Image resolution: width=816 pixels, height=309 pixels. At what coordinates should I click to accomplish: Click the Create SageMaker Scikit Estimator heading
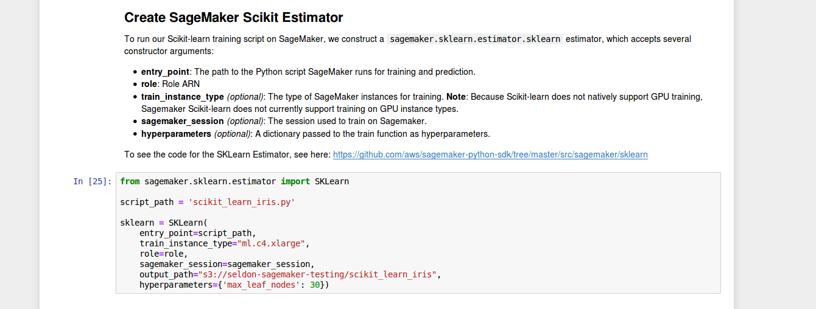point(233,17)
